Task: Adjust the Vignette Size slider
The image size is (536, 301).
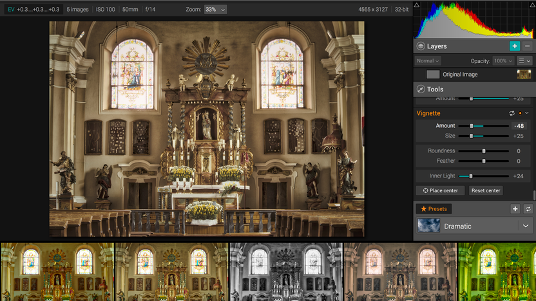Action: click(483, 136)
